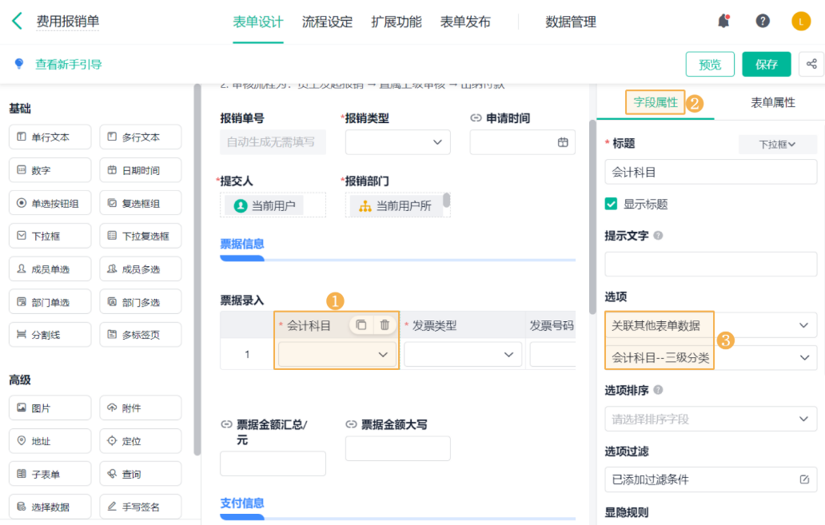
Task: Switch to the 流程设定 tab
Action: point(327,22)
